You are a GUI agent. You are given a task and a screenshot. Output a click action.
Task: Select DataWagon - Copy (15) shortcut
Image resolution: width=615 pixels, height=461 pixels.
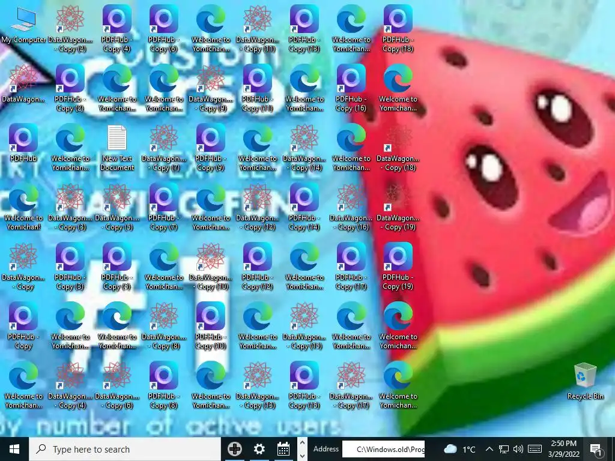(304, 327)
